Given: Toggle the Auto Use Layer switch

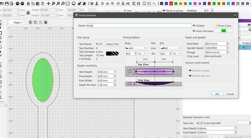Looking at the screenshot, I should click(194, 31).
